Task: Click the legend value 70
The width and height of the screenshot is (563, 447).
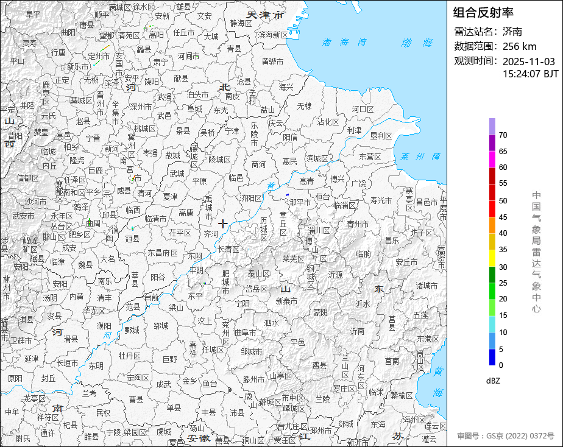Action: 503,135
